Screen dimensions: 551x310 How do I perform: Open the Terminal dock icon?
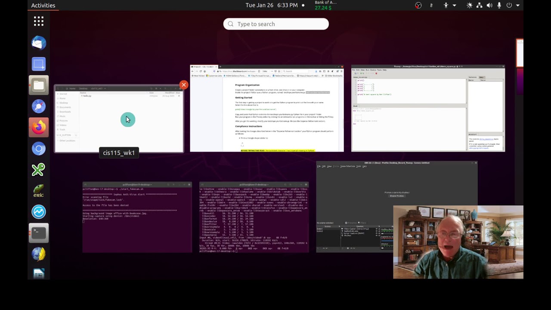(39, 233)
